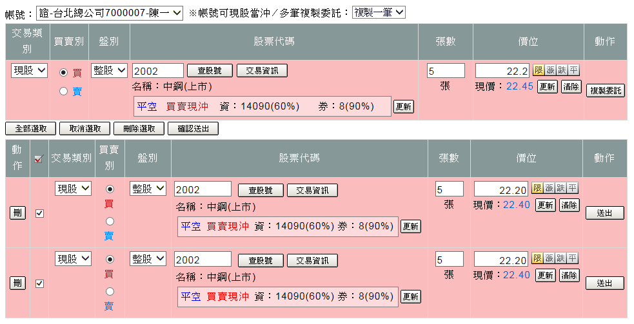The height and width of the screenshot is (324, 634).
Task: Select the 賣 radio button in the last order row
Action: coord(110,291)
